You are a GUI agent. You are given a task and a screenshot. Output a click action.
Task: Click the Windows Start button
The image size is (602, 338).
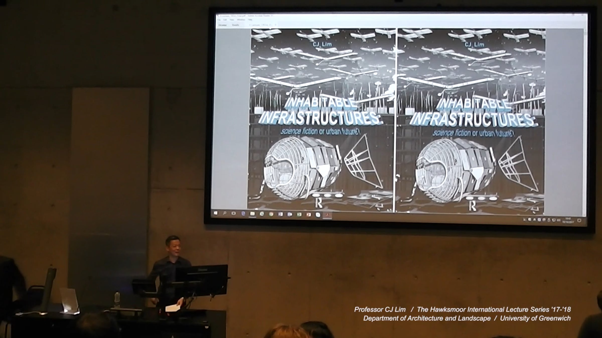tap(216, 213)
